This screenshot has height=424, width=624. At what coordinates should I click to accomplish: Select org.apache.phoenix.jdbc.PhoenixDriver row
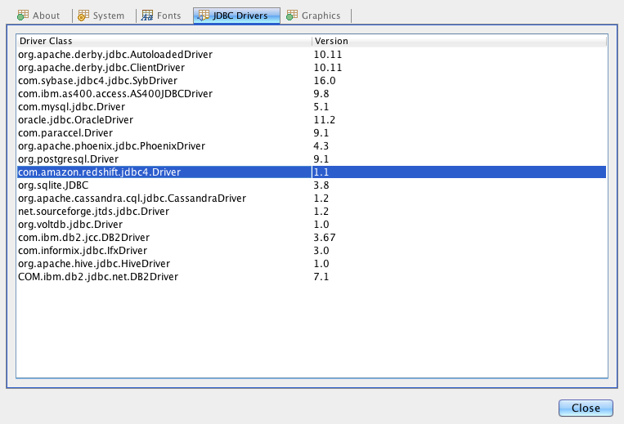click(312, 146)
